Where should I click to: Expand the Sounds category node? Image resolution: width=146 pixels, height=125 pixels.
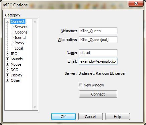click(x=7, y=59)
